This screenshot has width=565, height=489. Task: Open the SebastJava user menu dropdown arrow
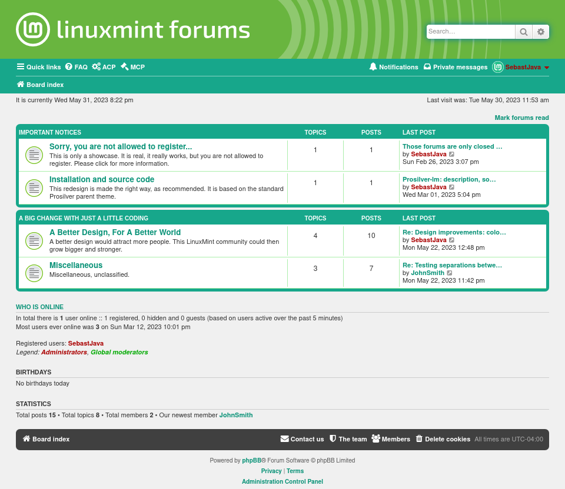pyautogui.click(x=547, y=68)
